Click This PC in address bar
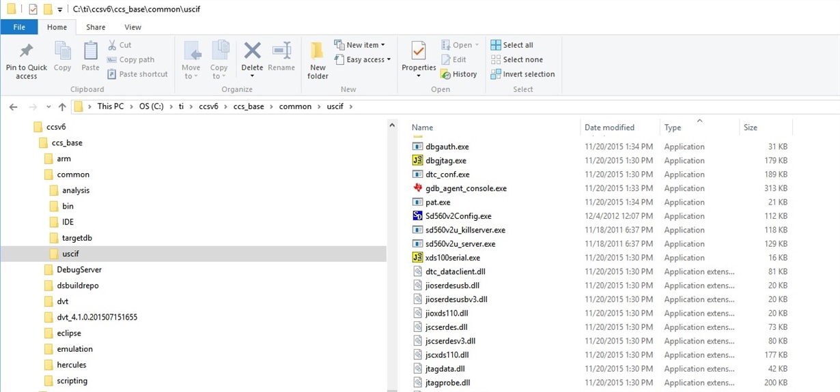Screen dimensions: 840x392 click(x=111, y=106)
